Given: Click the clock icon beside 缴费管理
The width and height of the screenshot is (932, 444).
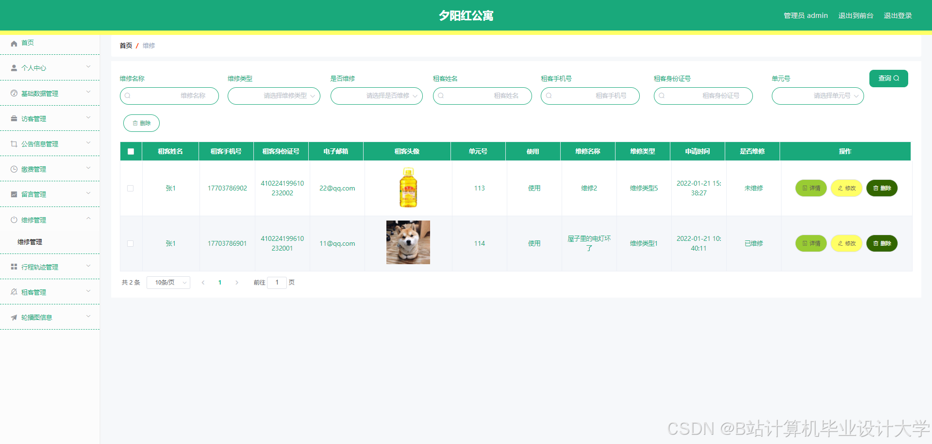Looking at the screenshot, I should click(x=14, y=169).
